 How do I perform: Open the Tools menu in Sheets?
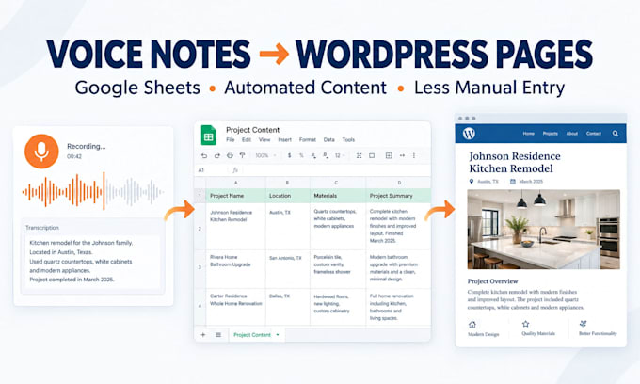tap(348, 139)
